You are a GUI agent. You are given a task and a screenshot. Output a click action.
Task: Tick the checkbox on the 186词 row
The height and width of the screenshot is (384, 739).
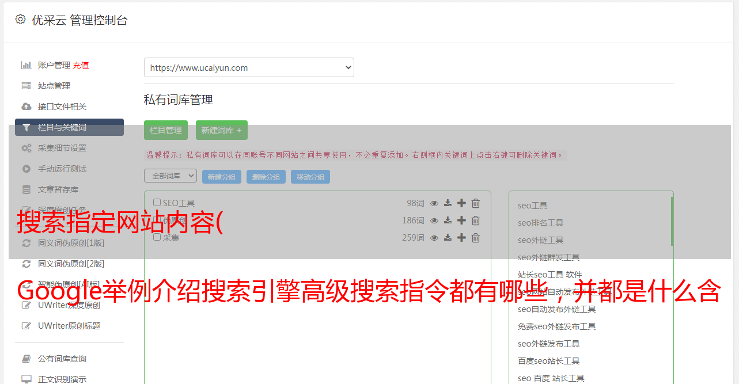coord(157,220)
